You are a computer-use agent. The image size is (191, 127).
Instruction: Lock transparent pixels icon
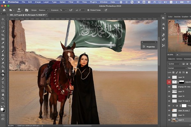173,72
